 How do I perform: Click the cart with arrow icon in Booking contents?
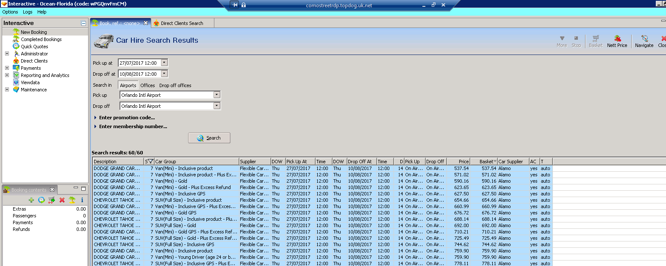[52, 200]
